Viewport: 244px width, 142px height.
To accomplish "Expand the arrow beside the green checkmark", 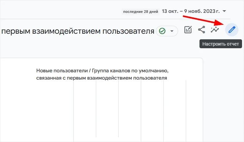I will coord(172,31).
